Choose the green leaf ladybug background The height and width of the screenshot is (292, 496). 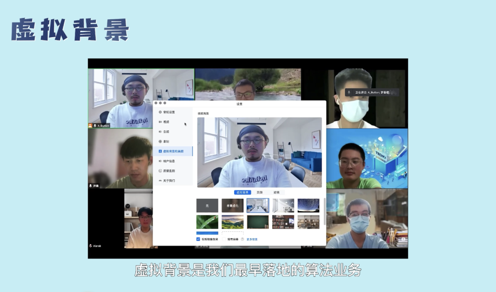point(207,222)
